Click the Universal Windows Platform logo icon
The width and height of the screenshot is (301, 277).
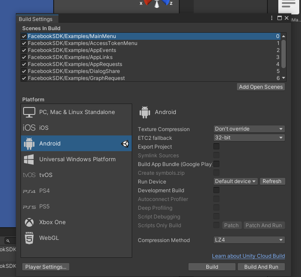[x=29, y=159]
